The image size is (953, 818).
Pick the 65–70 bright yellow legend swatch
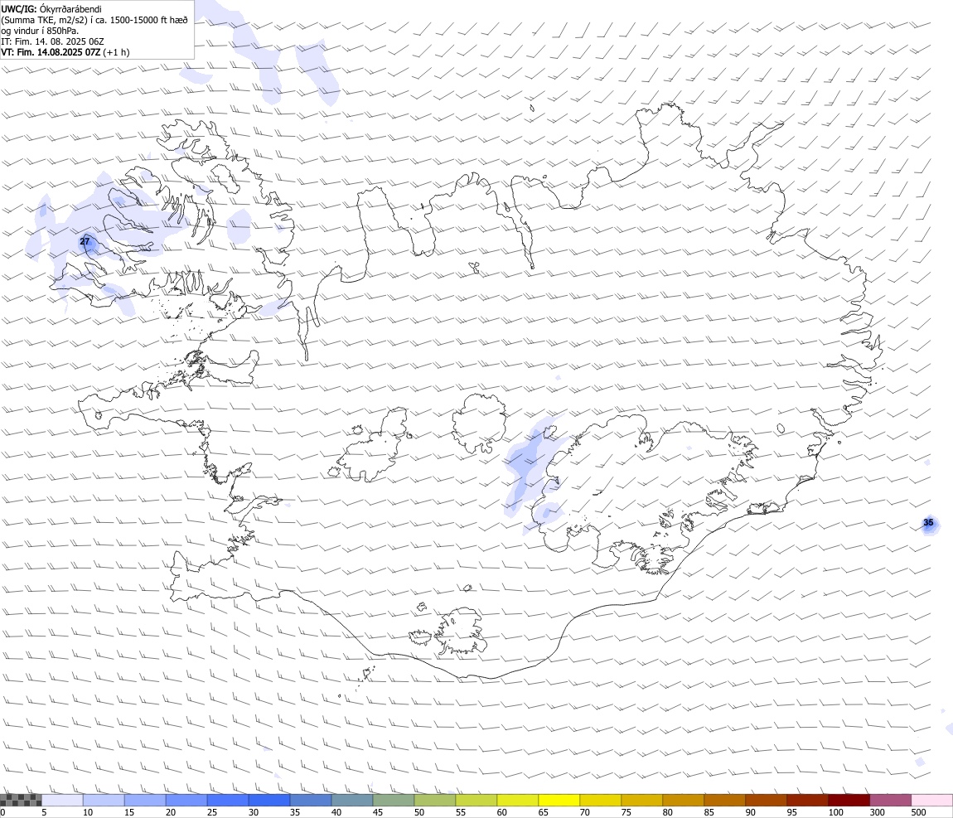(559, 800)
